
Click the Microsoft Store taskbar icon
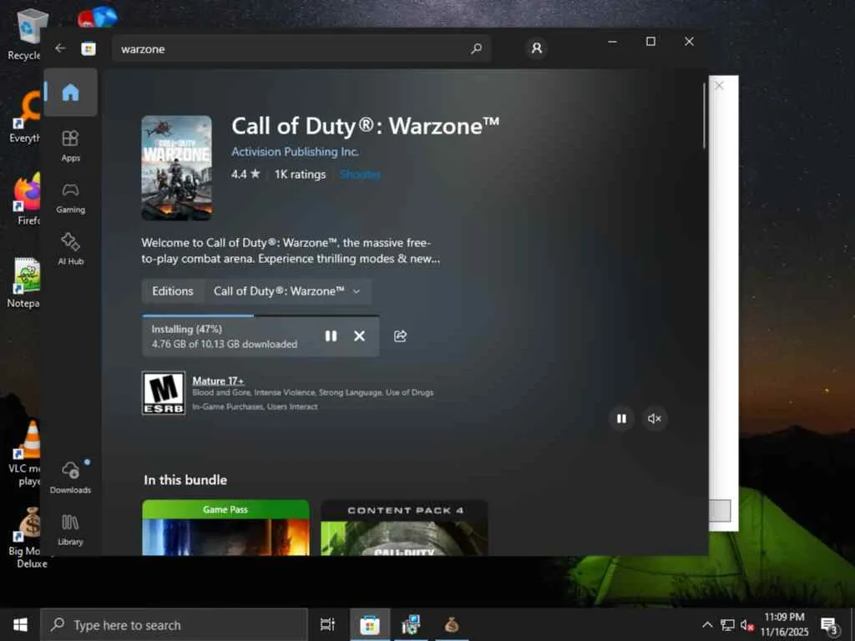point(369,624)
